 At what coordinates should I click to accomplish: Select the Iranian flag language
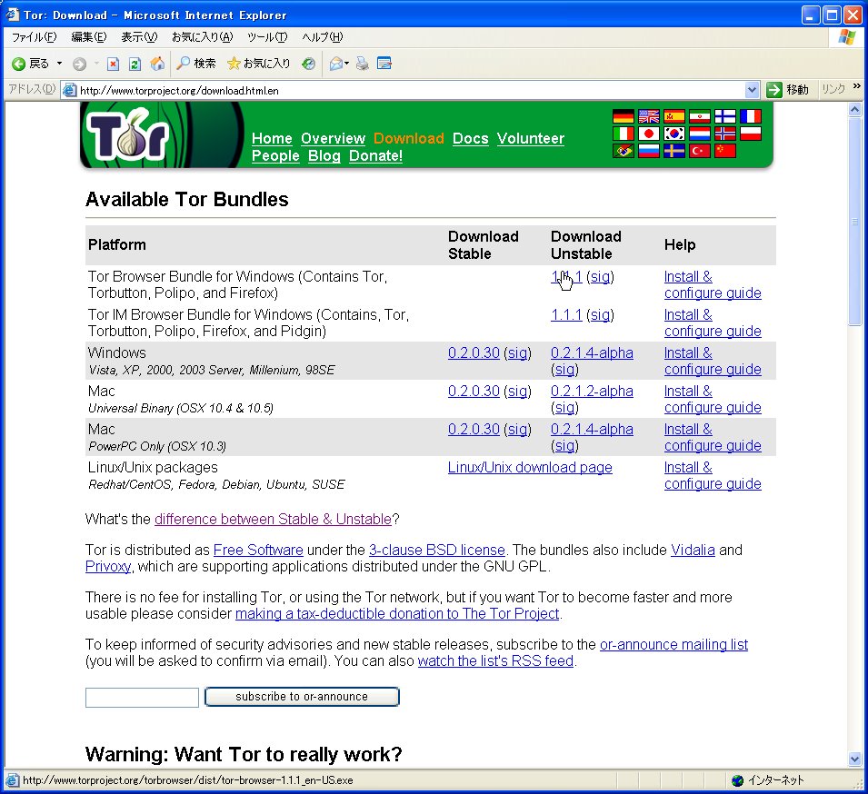[x=700, y=116]
